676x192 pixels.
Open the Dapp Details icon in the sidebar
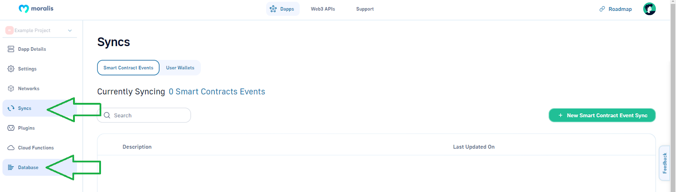pyautogui.click(x=11, y=49)
